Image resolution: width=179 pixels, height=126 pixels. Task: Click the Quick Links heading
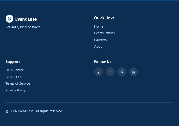[x=104, y=18]
